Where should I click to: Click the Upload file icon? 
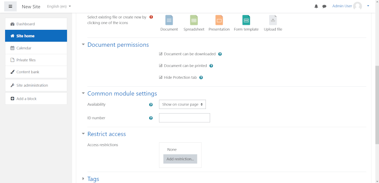pos(273,20)
